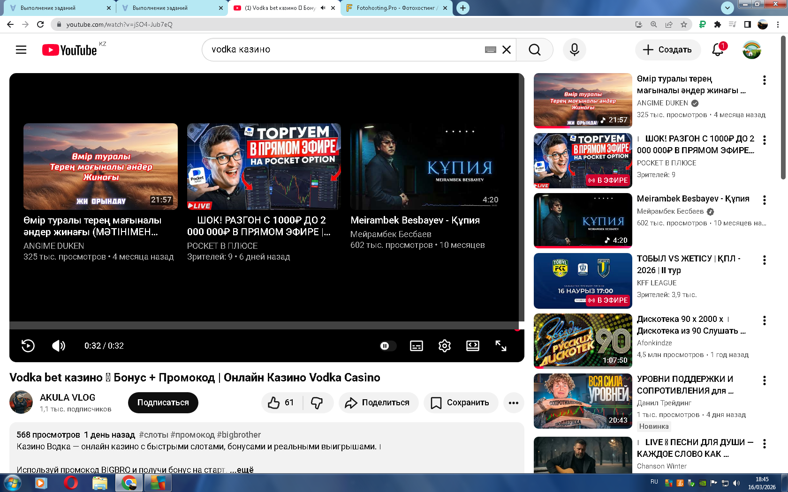Open options for УРОВНИ ПОДДЕРЖКИ video
This screenshot has width=788, height=492.
tap(765, 380)
